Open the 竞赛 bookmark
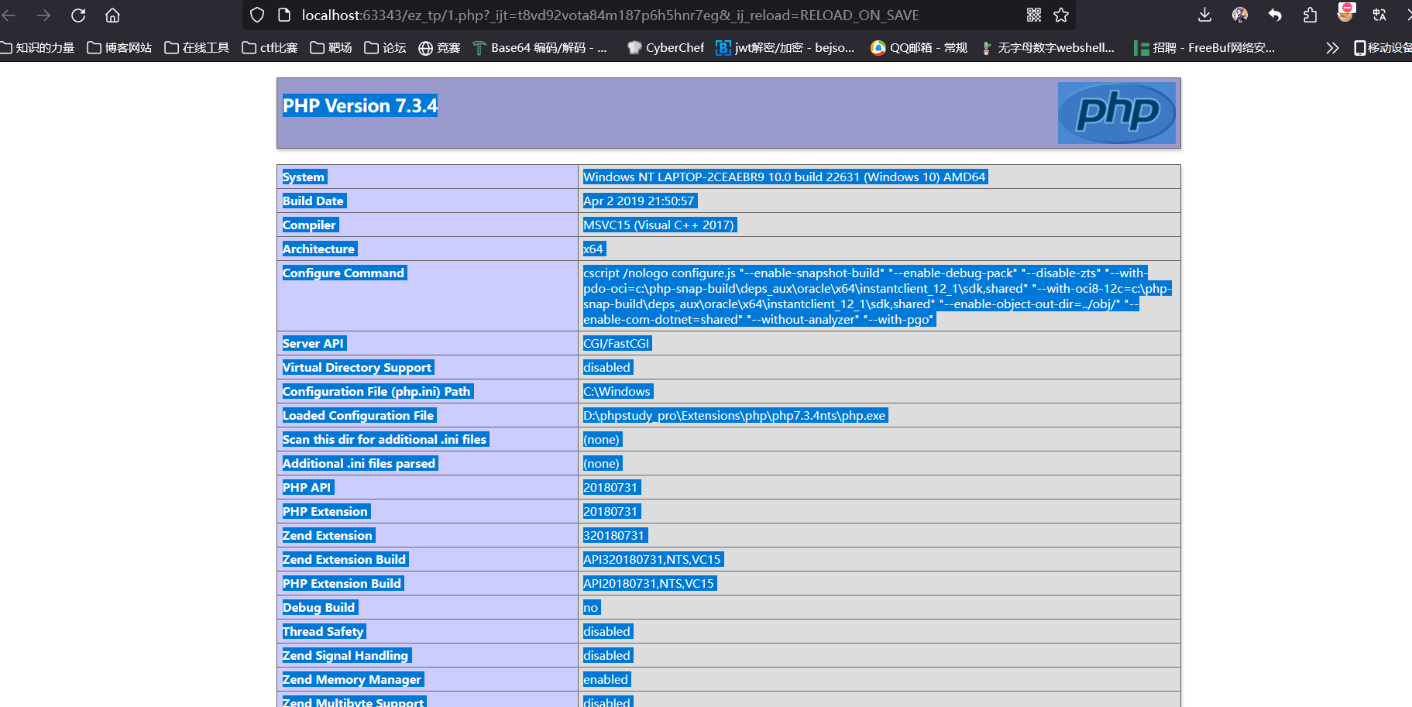 [x=439, y=48]
